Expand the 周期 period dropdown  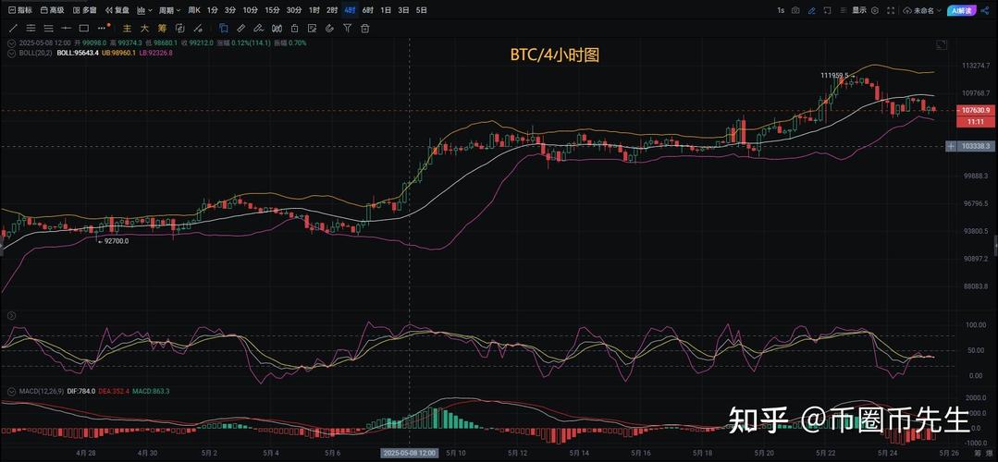tap(169, 10)
